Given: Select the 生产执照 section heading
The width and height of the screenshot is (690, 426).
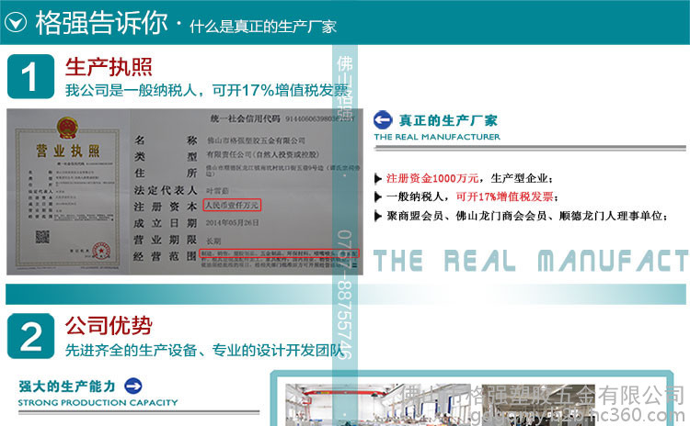Looking at the screenshot, I should 108,66.
